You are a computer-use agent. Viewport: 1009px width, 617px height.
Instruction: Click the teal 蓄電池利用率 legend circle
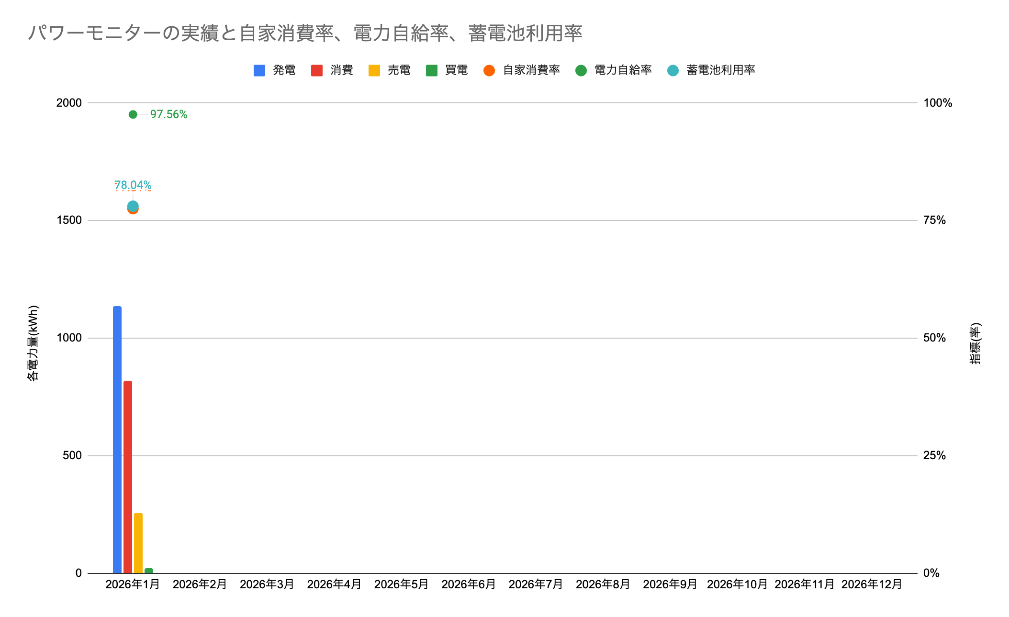[x=673, y=70]
